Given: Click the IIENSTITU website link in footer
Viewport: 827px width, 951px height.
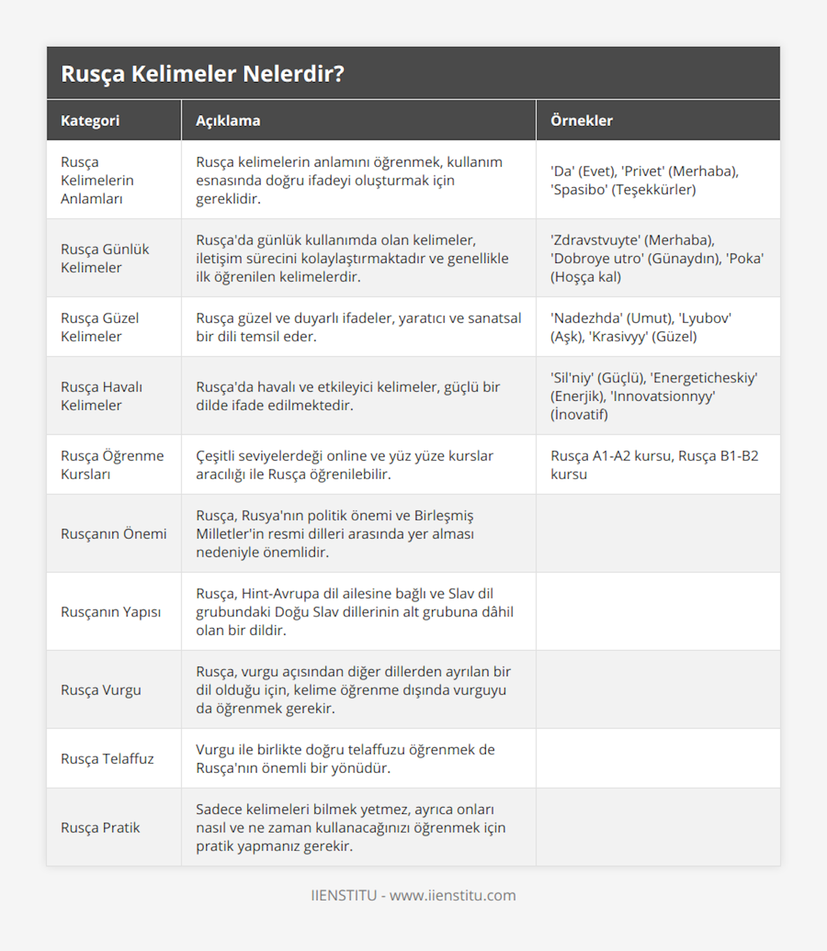Looking at the screenshot, I should click(x=413, y=895).
